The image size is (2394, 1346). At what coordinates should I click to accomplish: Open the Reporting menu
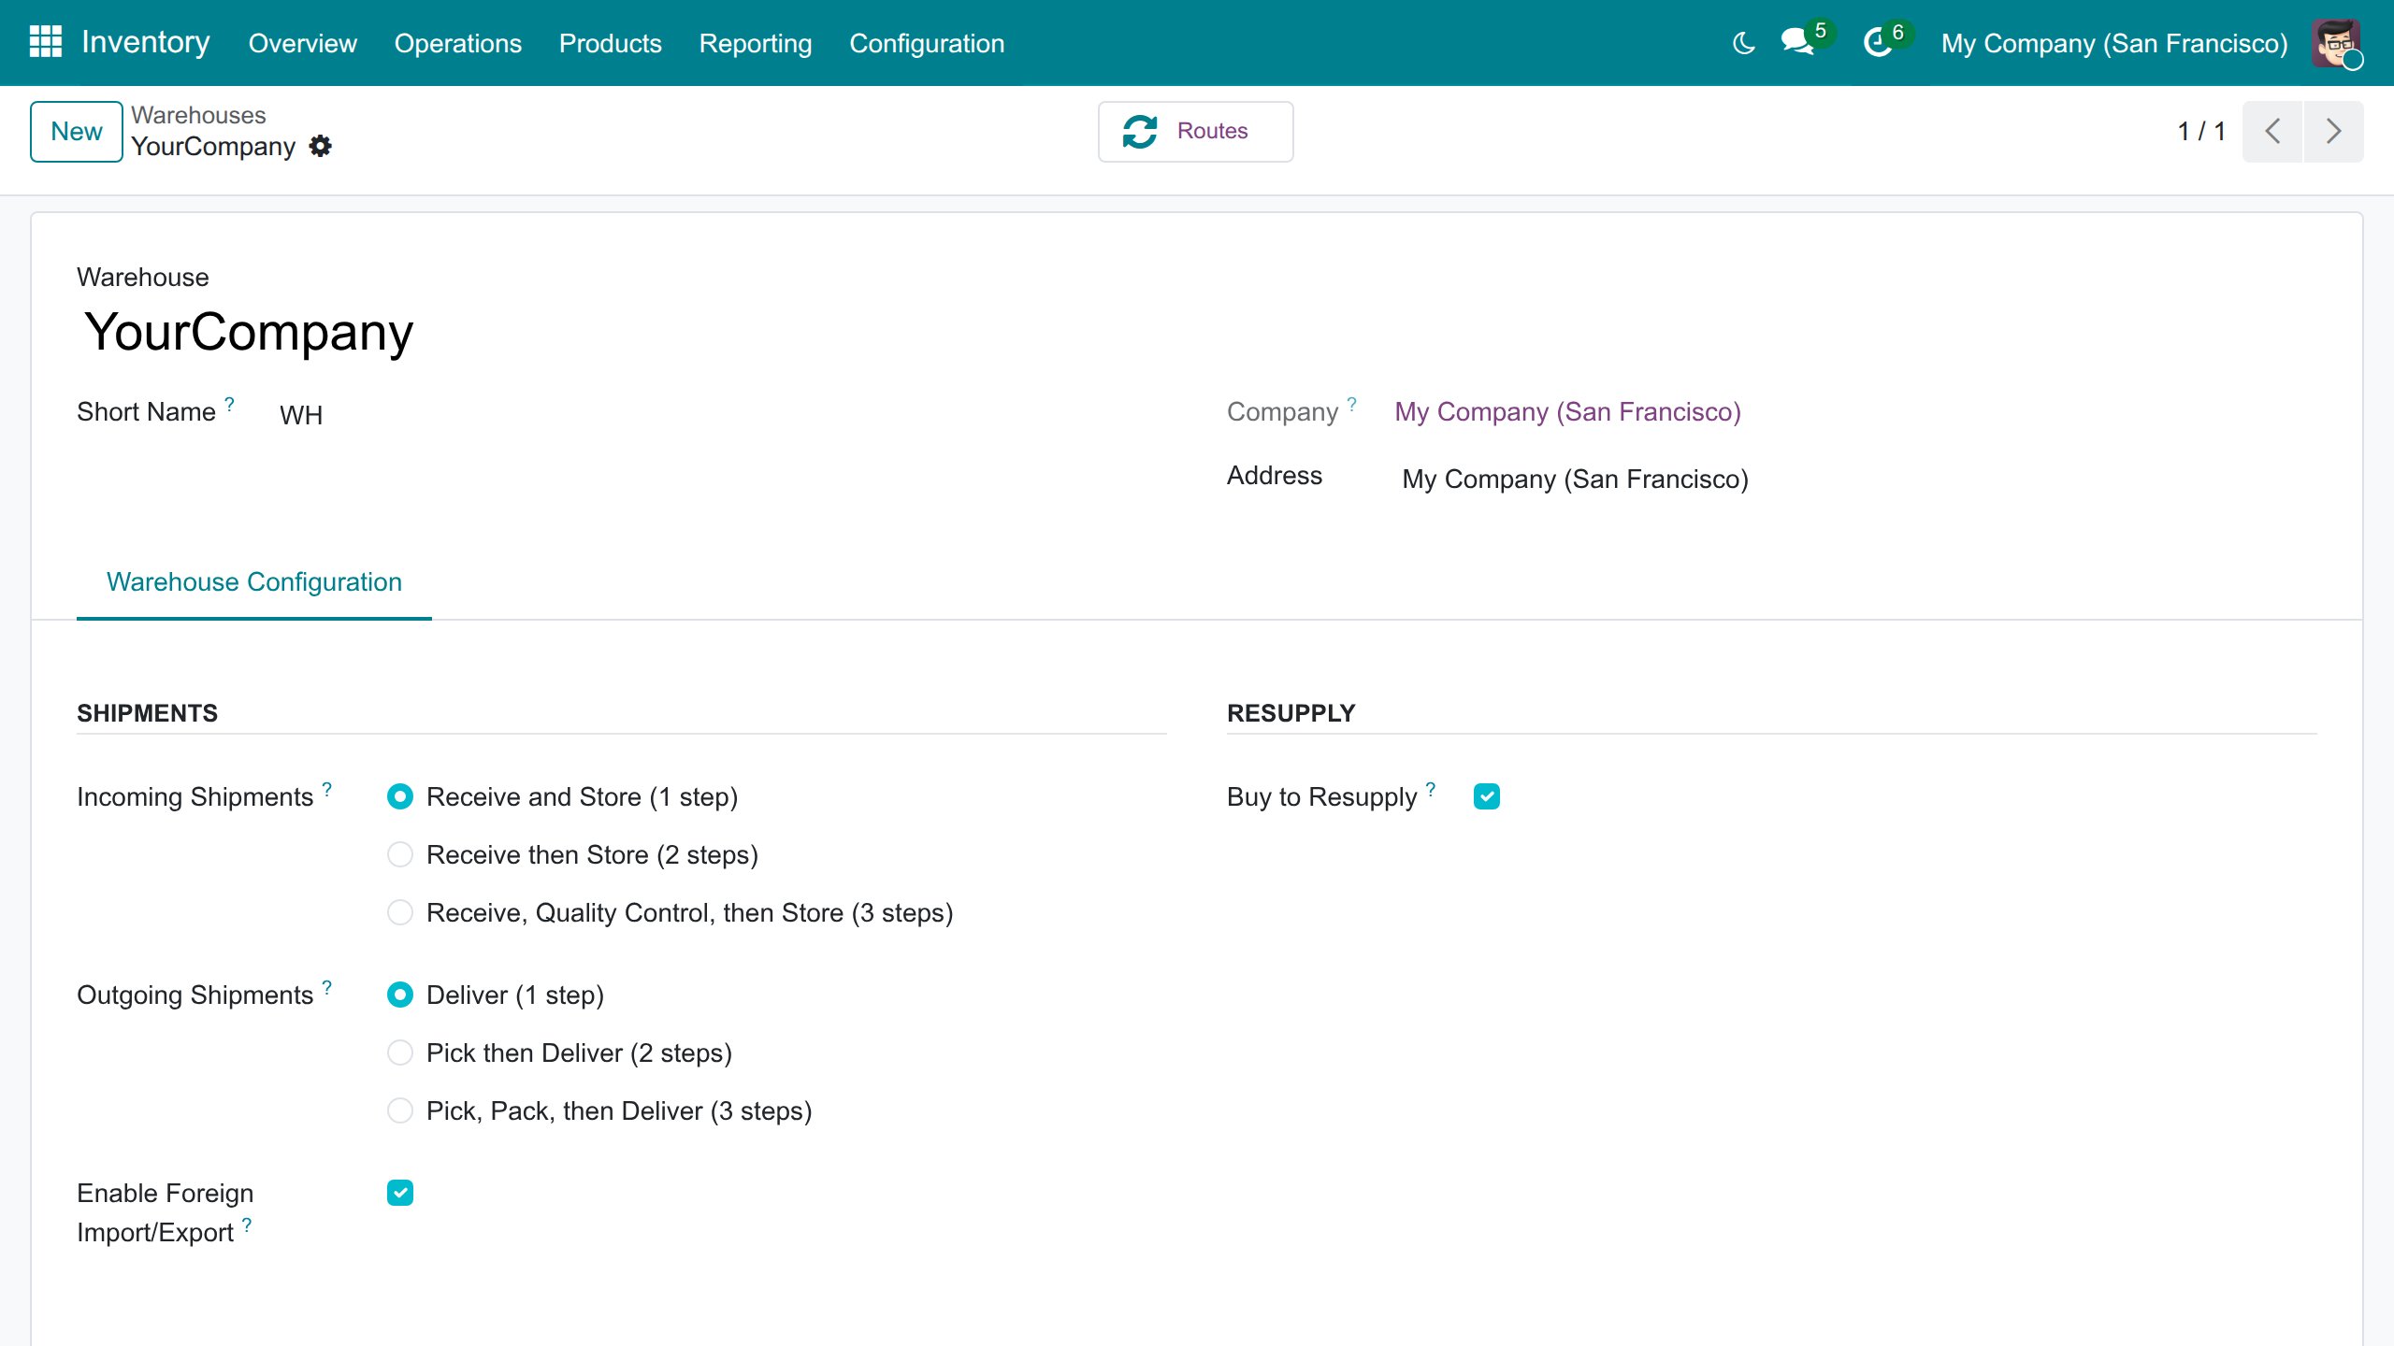point(756,43)
